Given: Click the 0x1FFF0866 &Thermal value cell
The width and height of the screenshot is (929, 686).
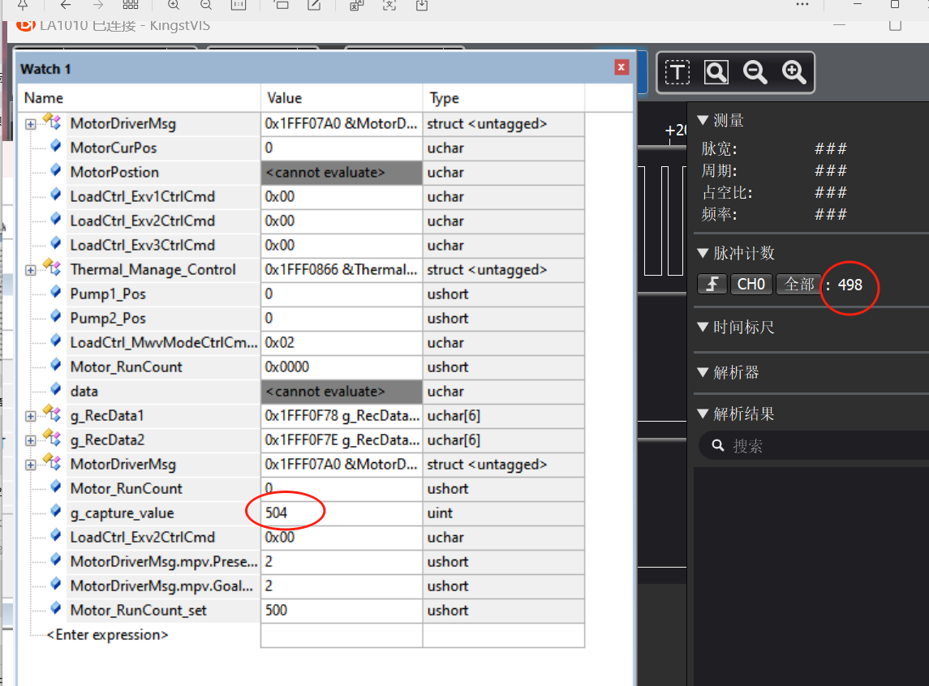Looking at the screenshot, I should pos(342,270).
